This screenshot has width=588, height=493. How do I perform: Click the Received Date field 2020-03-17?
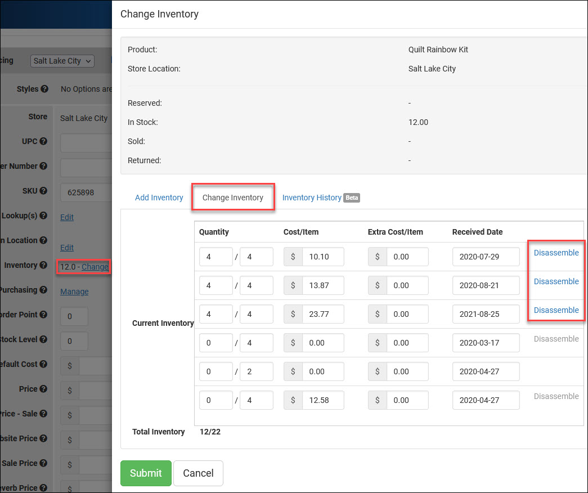click(486, 343)
